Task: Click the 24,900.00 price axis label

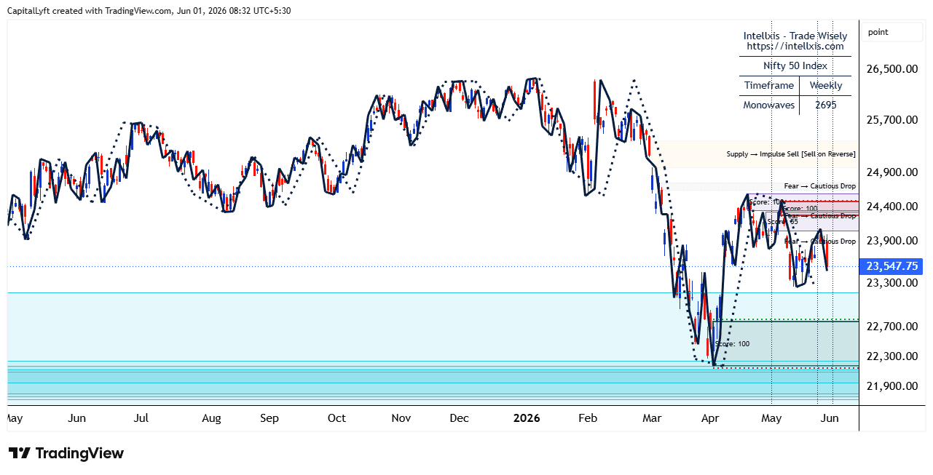Action: pos(891,172)
